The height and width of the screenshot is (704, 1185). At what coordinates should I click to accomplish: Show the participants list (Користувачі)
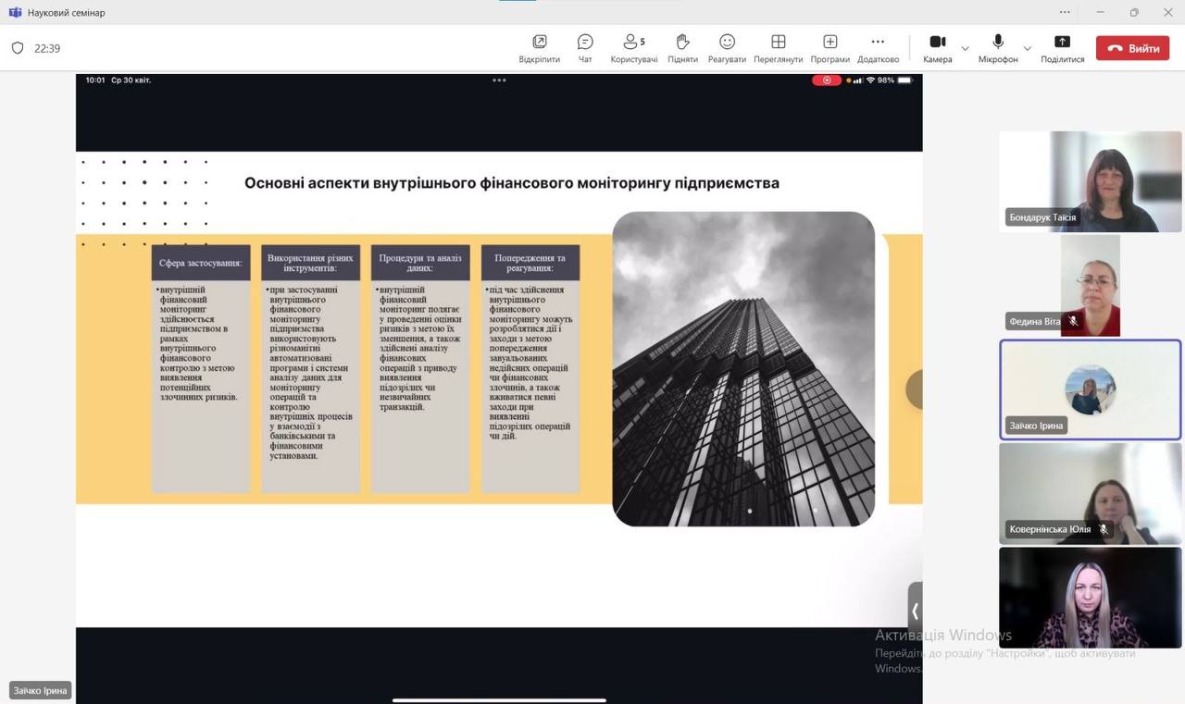(634, 48)
